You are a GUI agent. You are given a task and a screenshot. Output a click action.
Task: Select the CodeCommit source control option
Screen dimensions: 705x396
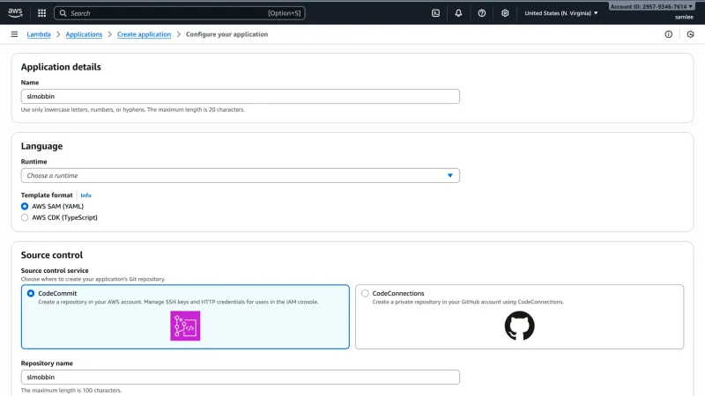[x=31, y=293]
